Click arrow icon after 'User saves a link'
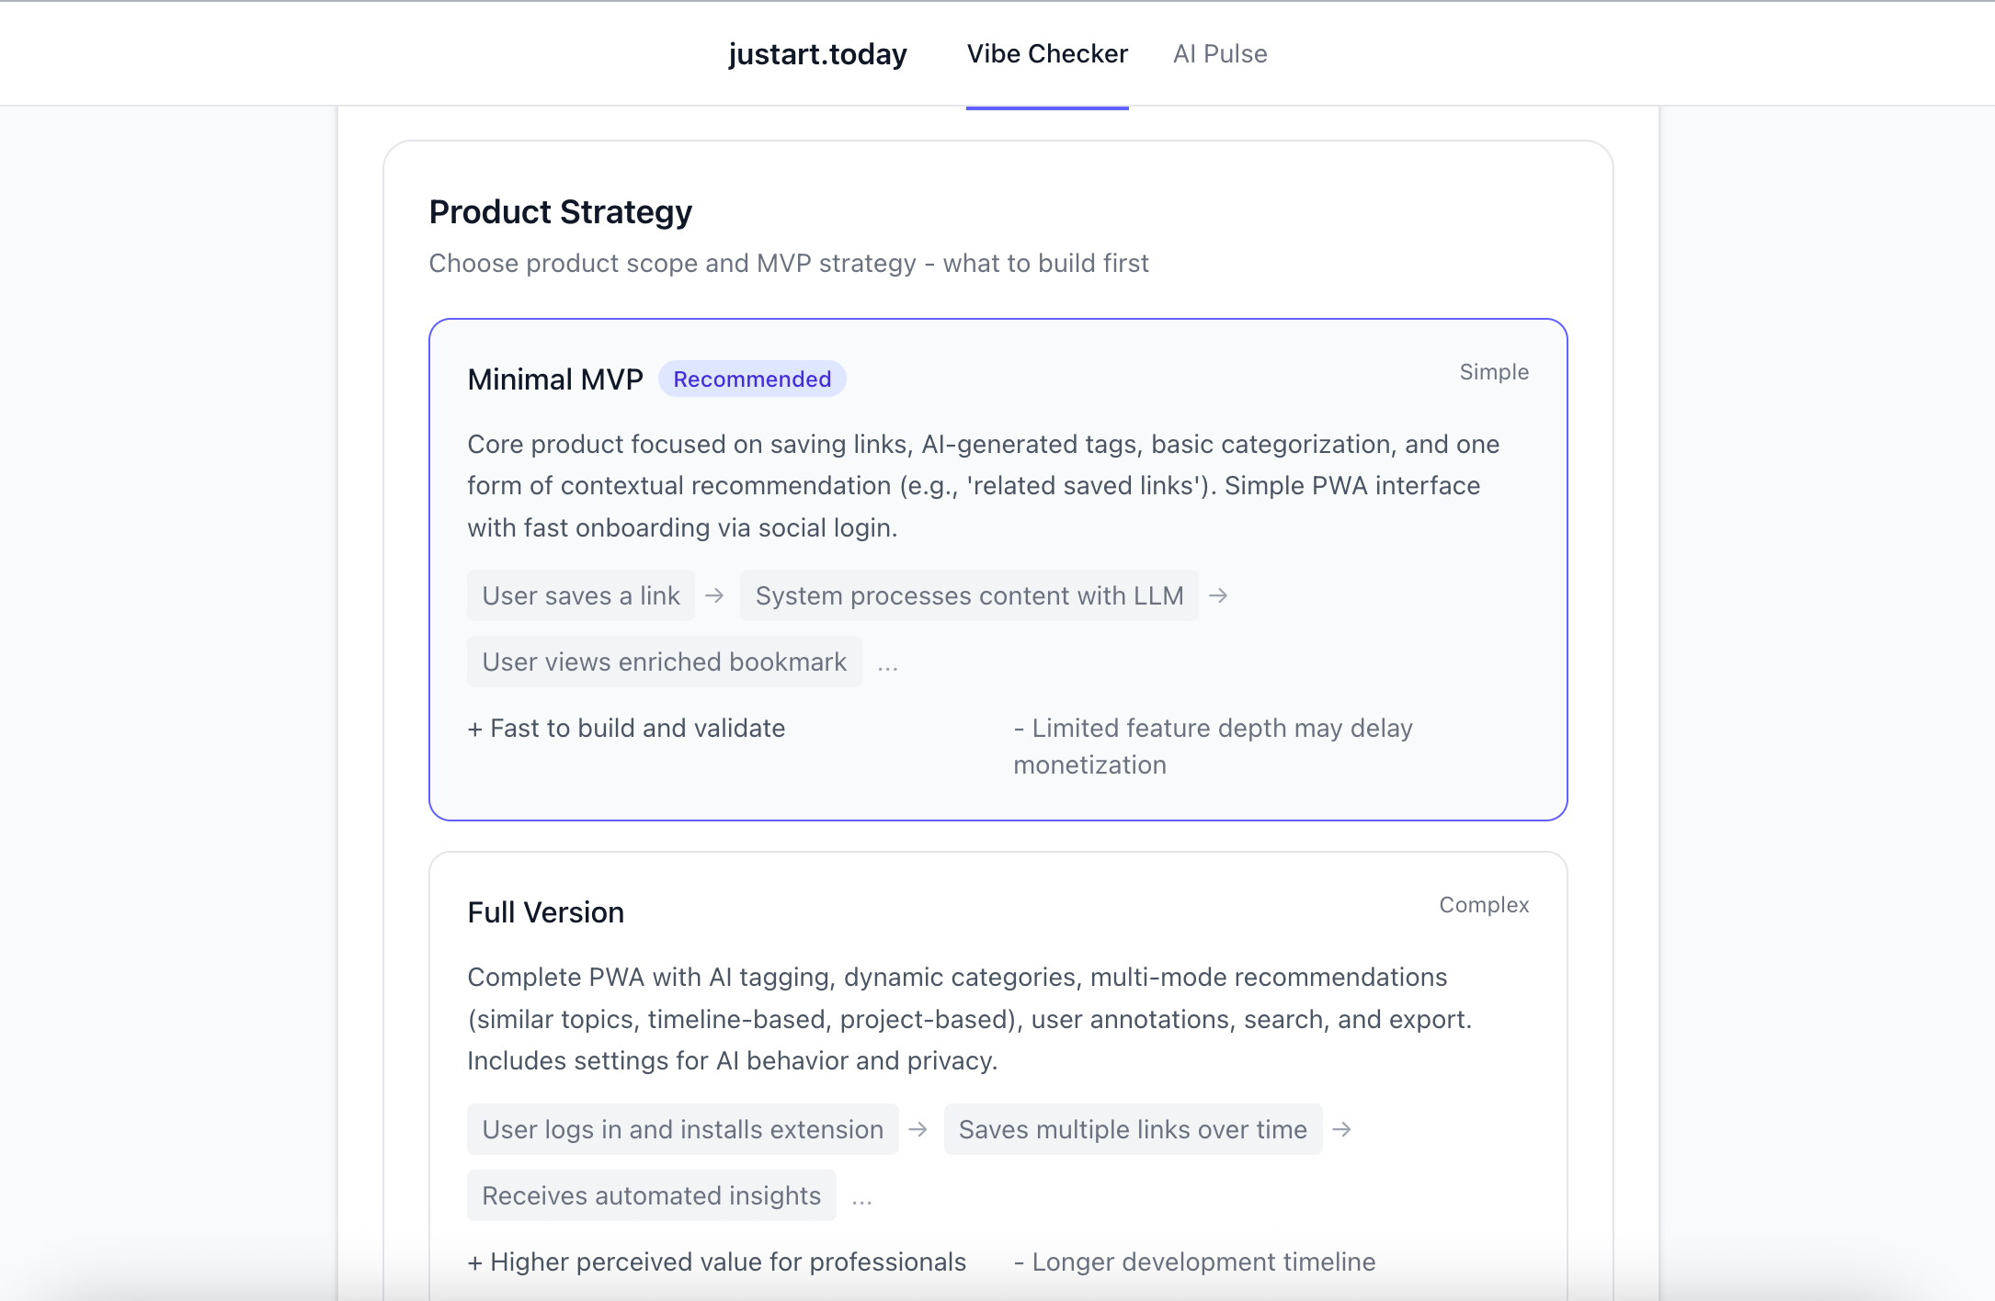 click(x=714, y=596)
